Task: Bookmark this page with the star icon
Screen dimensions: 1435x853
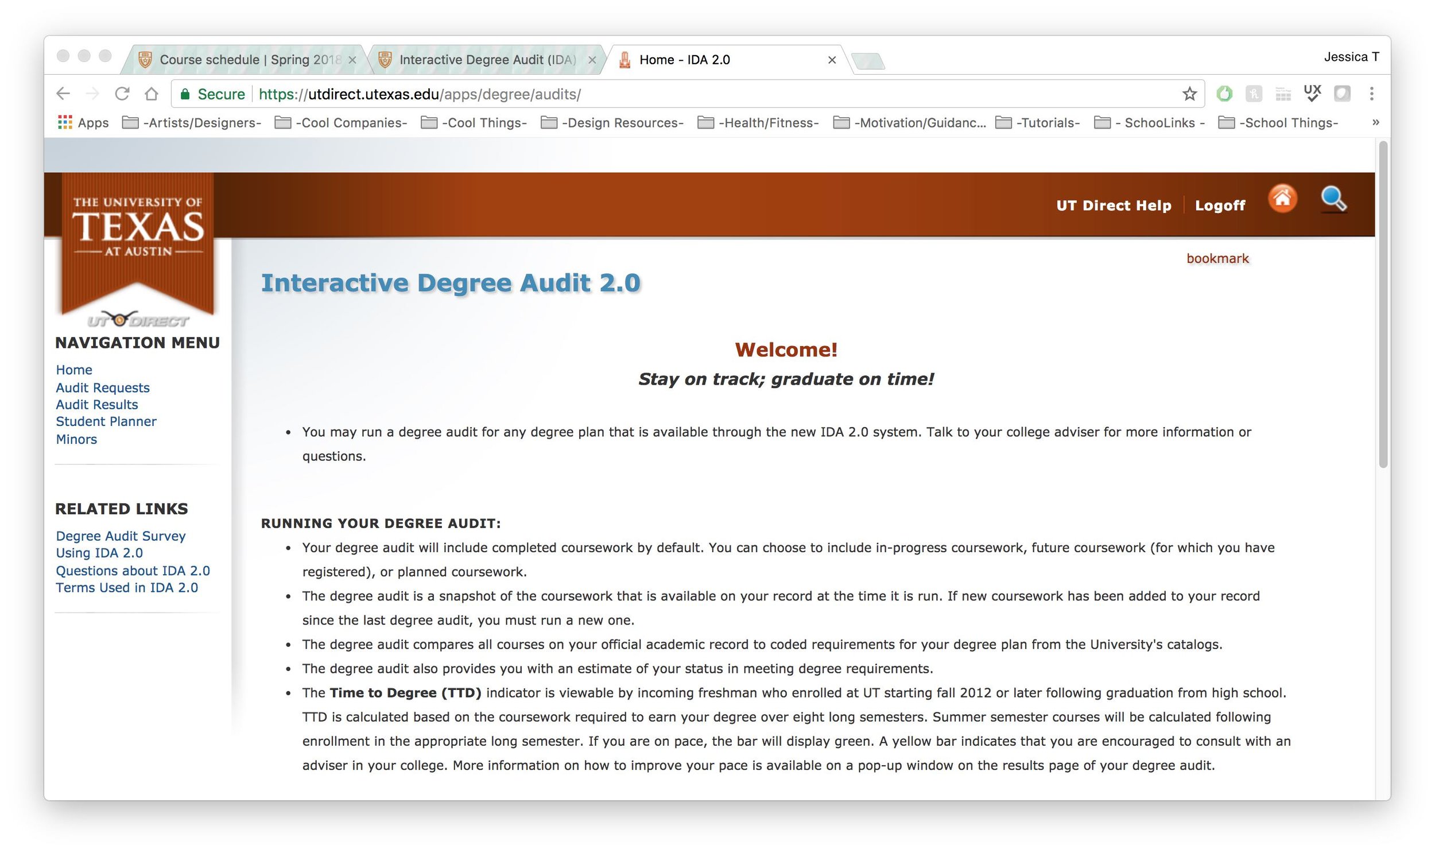Action: (1189, 94)
